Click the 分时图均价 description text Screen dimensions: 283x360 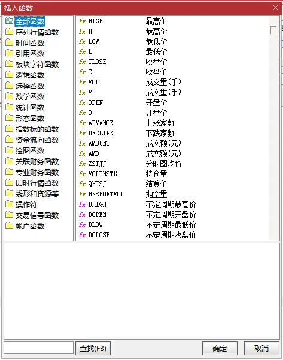163,164
